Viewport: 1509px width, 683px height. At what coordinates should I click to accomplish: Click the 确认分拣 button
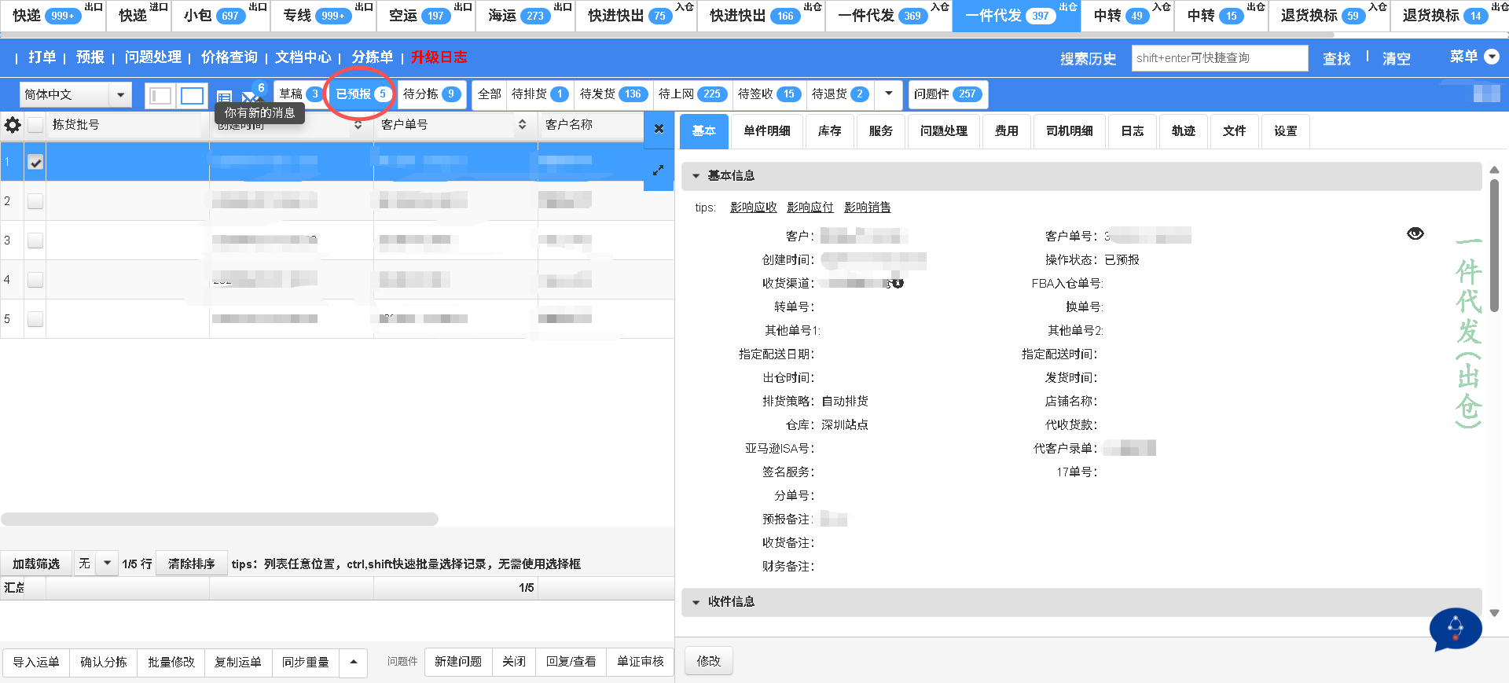104,662
